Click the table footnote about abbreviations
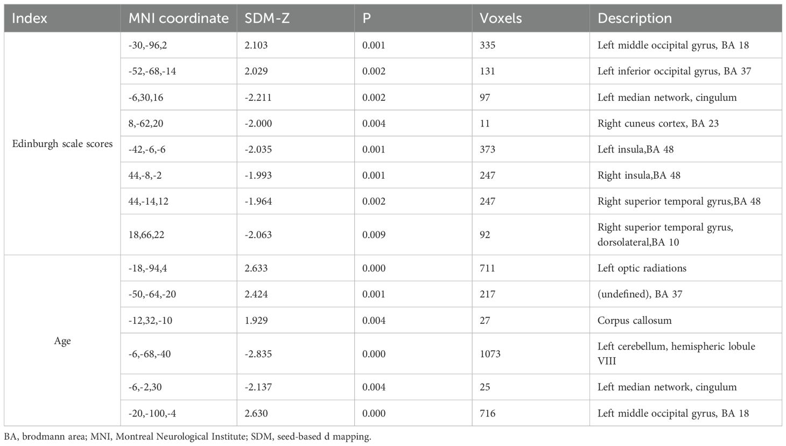 (x=187, y=437)
